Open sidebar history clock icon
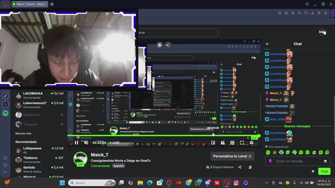This screenshot has height=188, width=335. pos(5,165)
